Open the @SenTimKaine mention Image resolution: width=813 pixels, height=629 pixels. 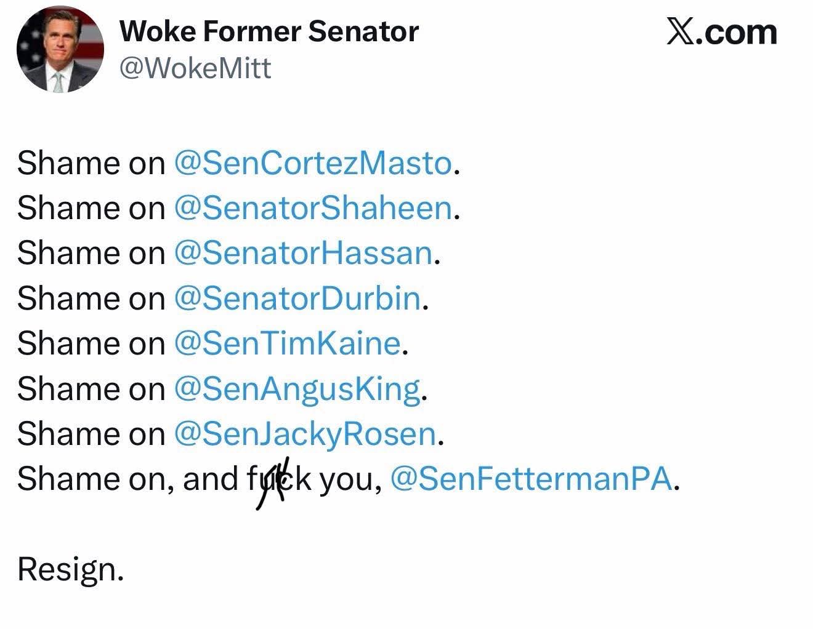tap(287, 343)
